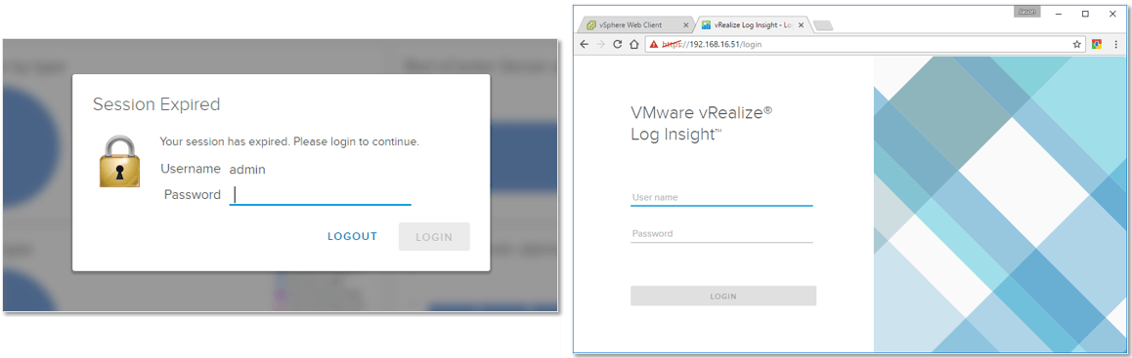Image resolution: width=1132 pixels, height=358 pixels.
Task: Maximize the browser window
Action: 1085,13
